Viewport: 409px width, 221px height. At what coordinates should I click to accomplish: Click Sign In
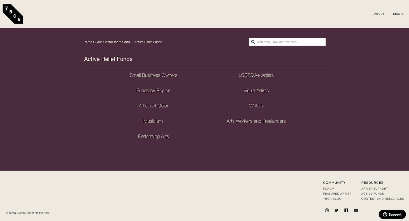pyautogui.click(x=399, y=14)
